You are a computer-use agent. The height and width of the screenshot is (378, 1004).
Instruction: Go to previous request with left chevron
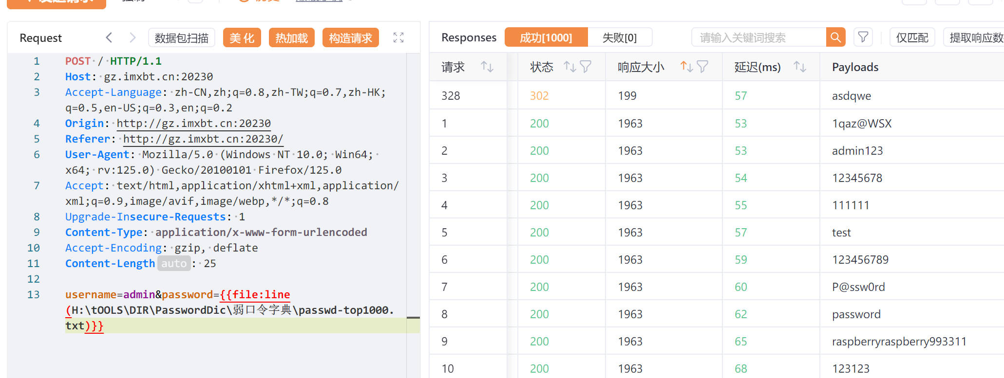[x=109, y=37]
